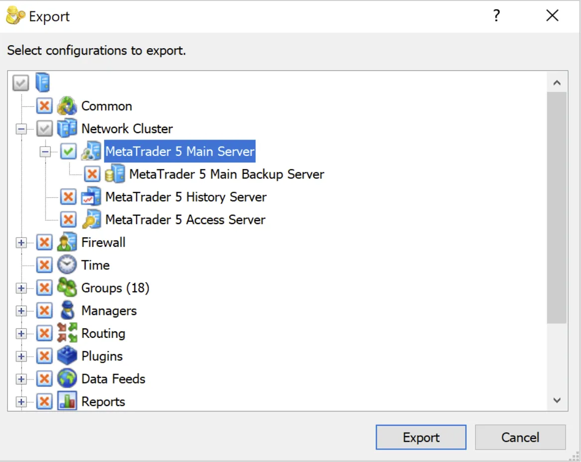This screenshot has height=462, width=581.
Task: Click the Cancel button
Action: point(520,437)
